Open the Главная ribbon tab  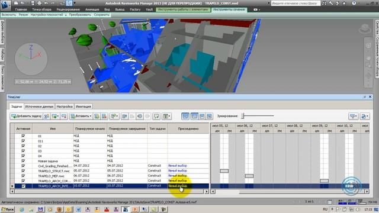[21, 9]
